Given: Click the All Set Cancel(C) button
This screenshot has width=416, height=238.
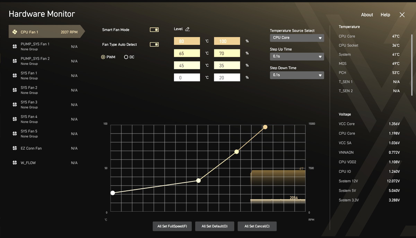Looking at the screenshot, I should coord(257,226).
